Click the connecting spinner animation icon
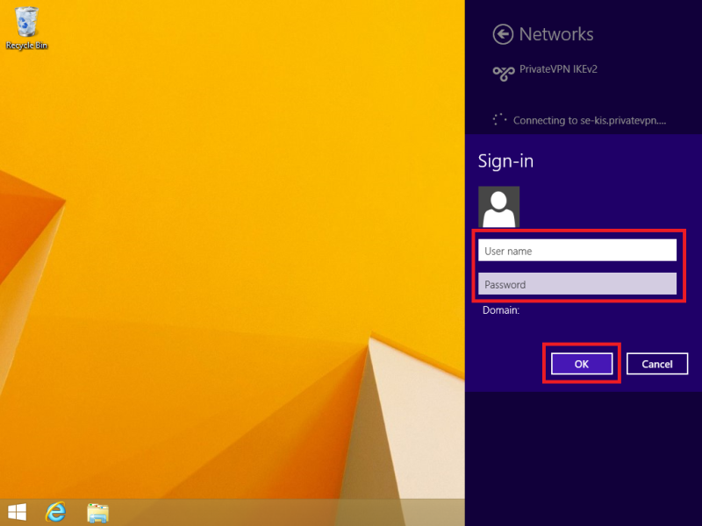This screenshot has width=702, height=526. click(x=499, y=119)
